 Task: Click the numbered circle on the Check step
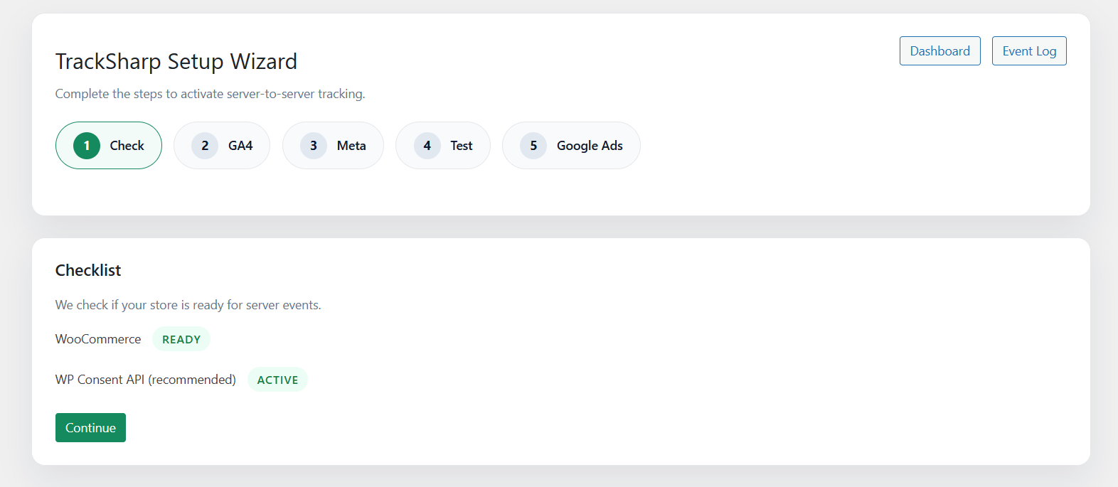(x=86, y=145)
